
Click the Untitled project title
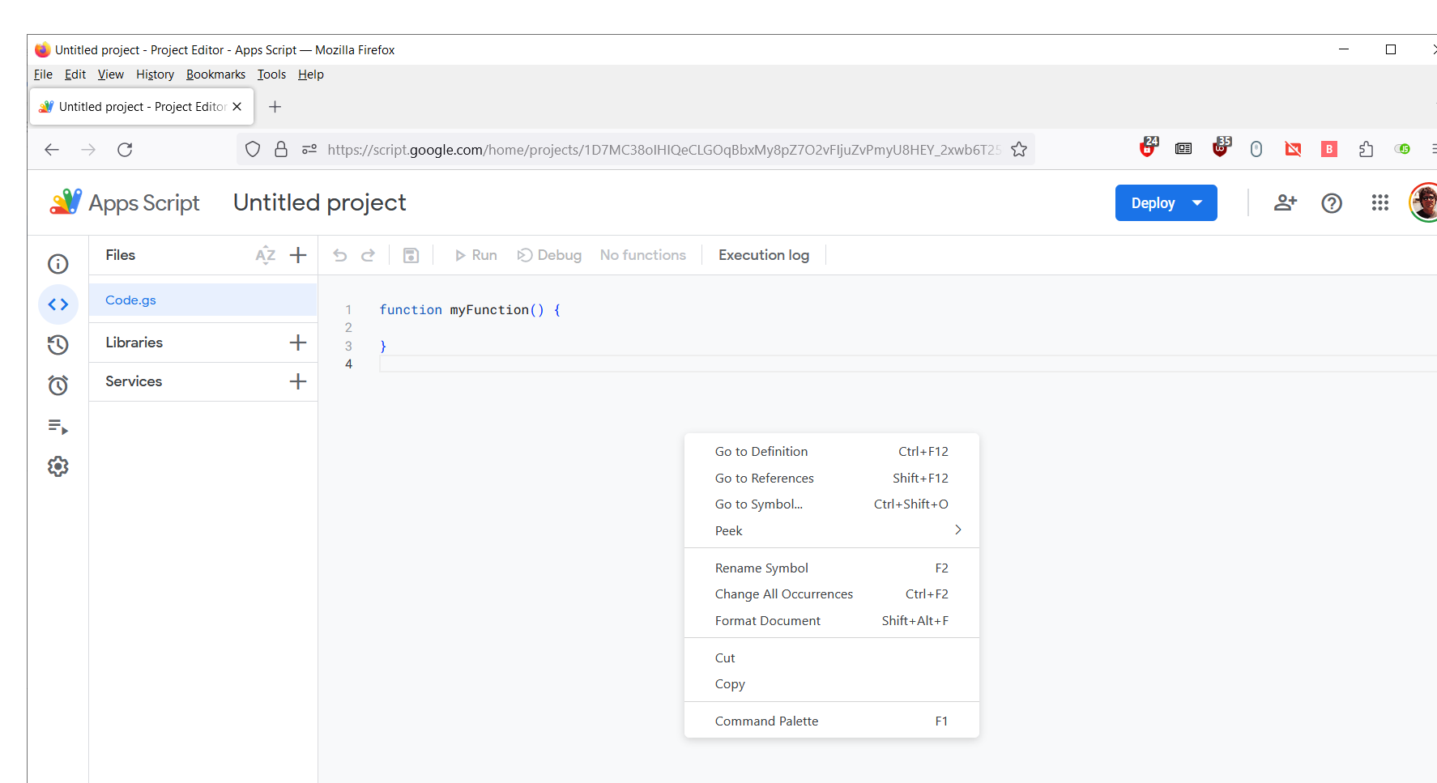tap(320, 202)
